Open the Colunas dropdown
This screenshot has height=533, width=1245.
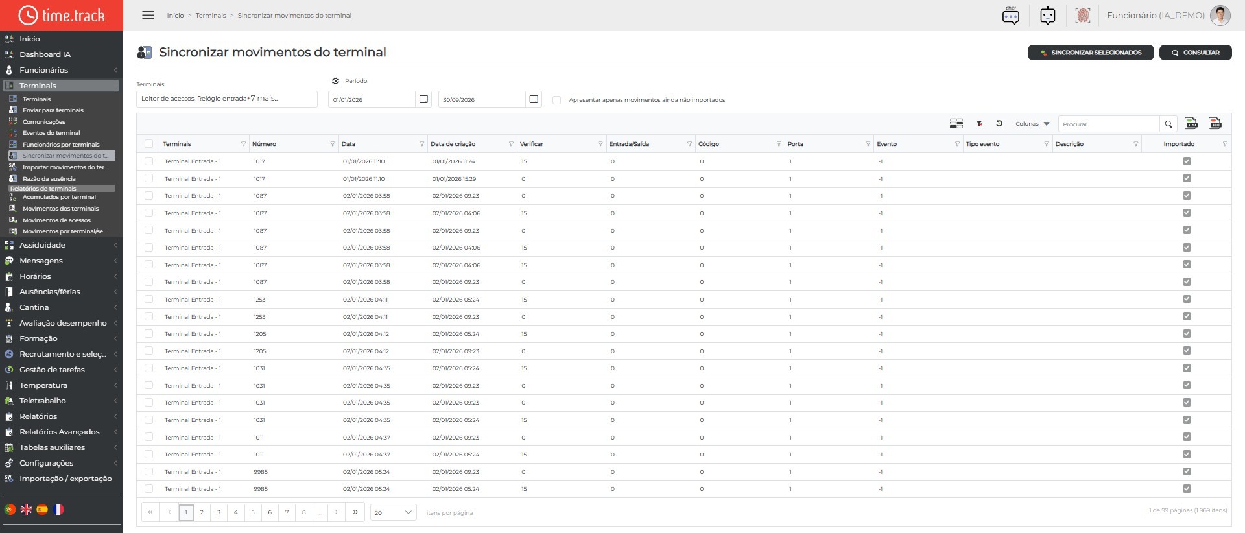tap(1032, 124)
